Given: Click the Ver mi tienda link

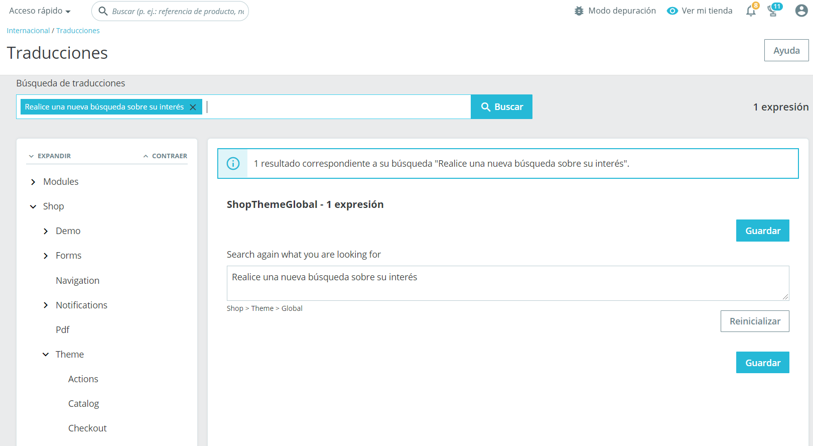Looking at the screenshot, I should pos(707,11).
